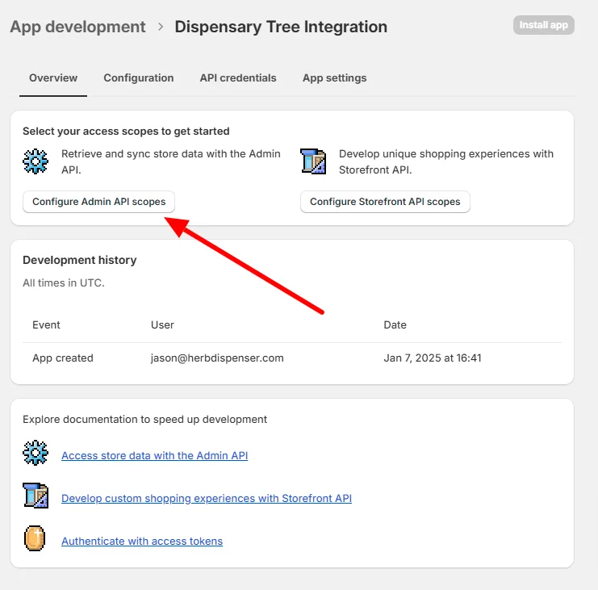Image resolution: width=598 pixels, height=590 pixels.
Task: Open Access store data with the Admin API link
Action: (154, 455)
